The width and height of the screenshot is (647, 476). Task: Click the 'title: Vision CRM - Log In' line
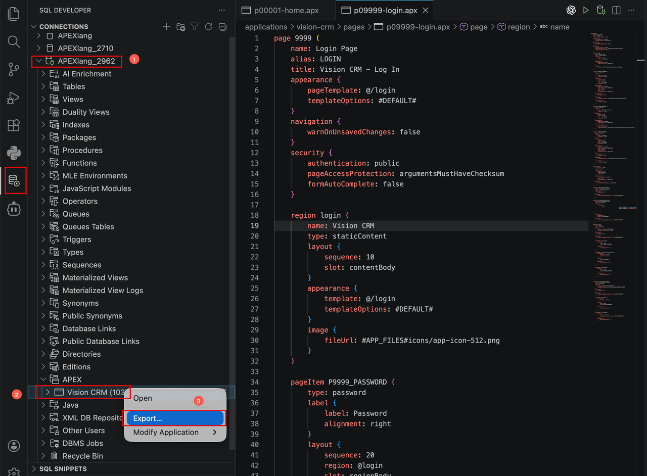(x=345, y=69)
